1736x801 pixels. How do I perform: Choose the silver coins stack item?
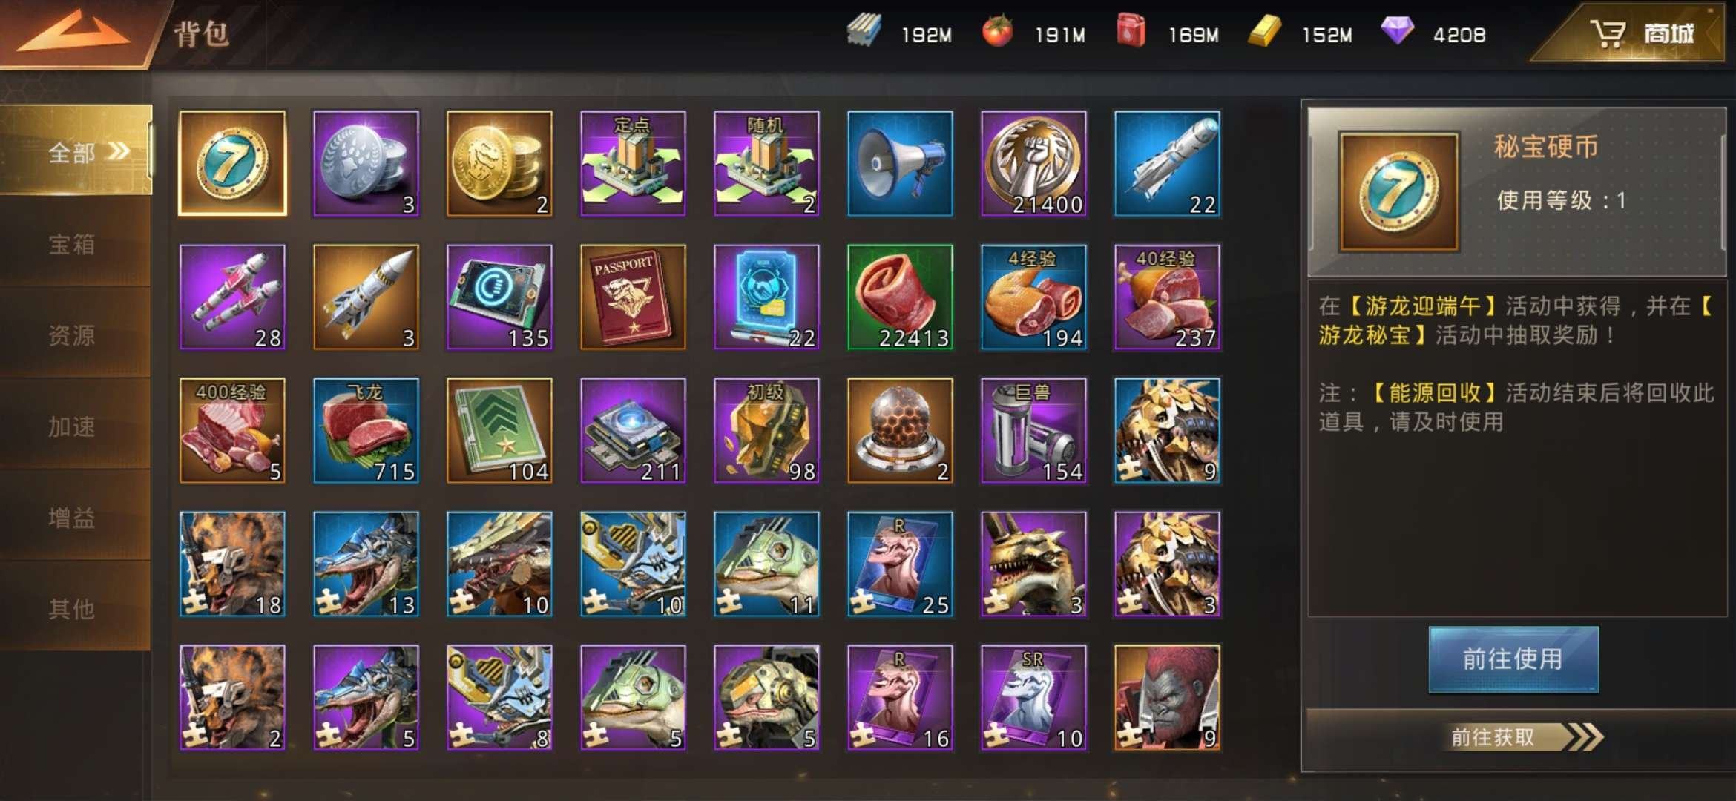pos(366,164)
